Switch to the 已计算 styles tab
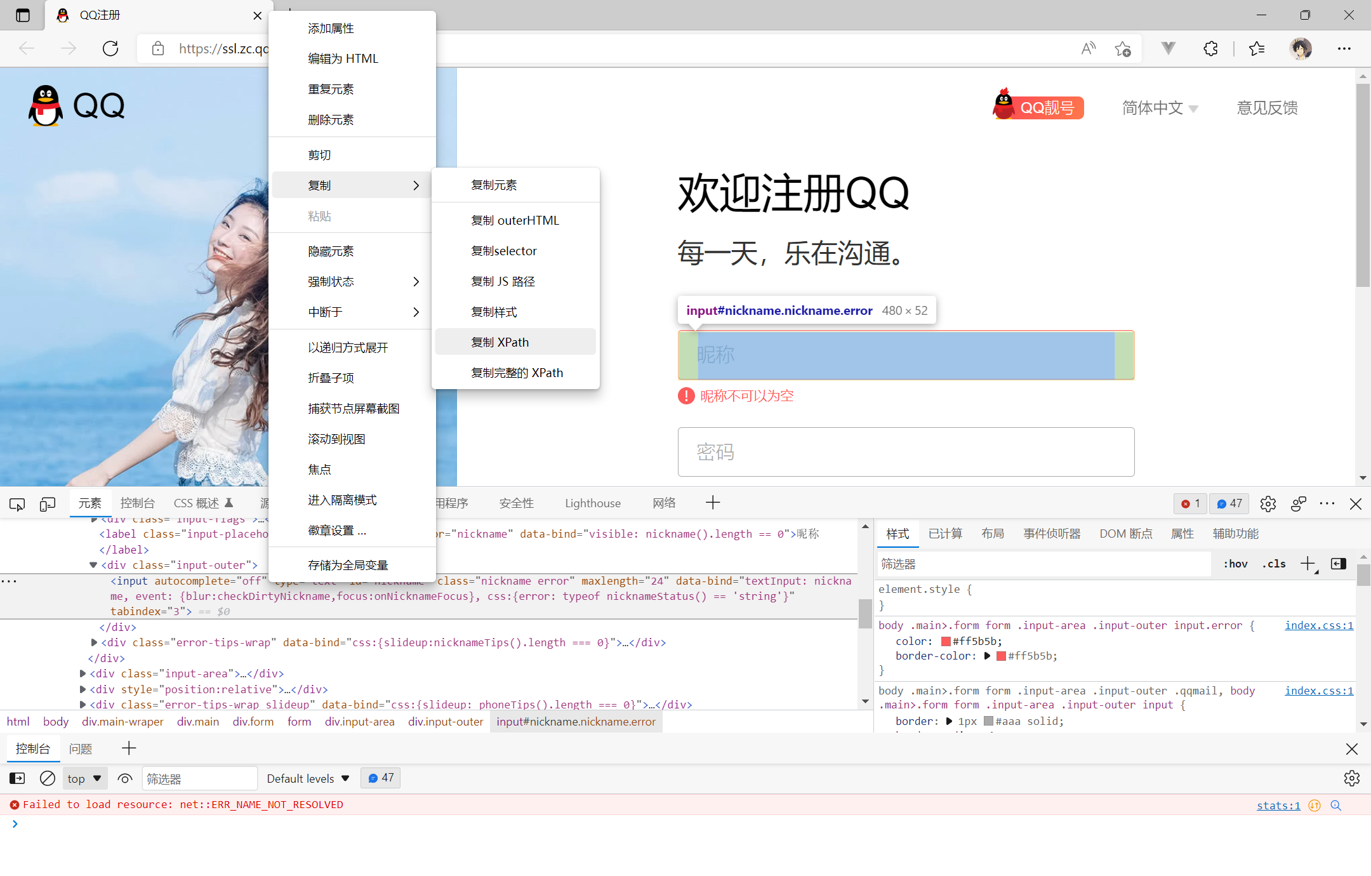Viewport: 1371px width, 876px height. point(945,534)
